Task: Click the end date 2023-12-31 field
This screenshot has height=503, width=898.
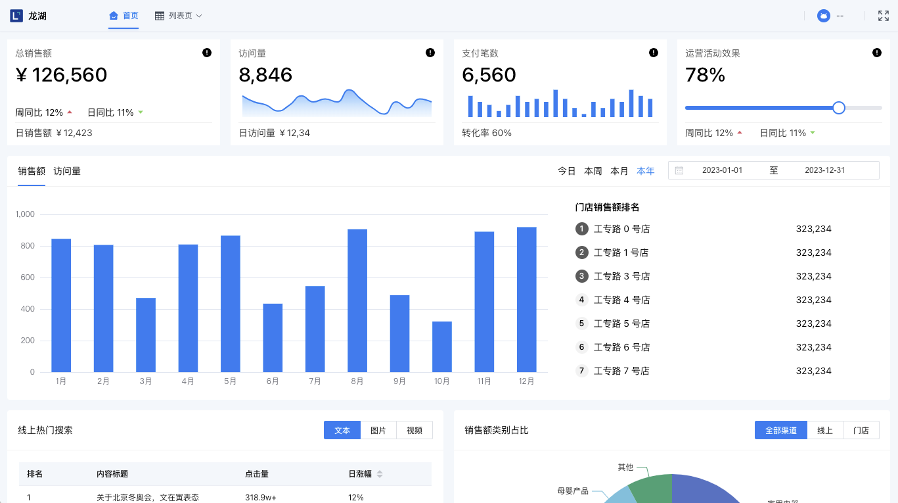Action: pyautogui.click(x=824, y=170)
